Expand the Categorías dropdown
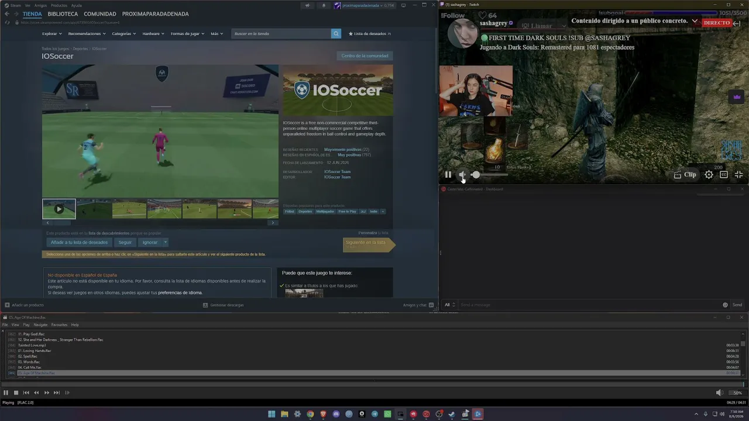The width and height of the screenshot is (749, 421). [124, 34]
